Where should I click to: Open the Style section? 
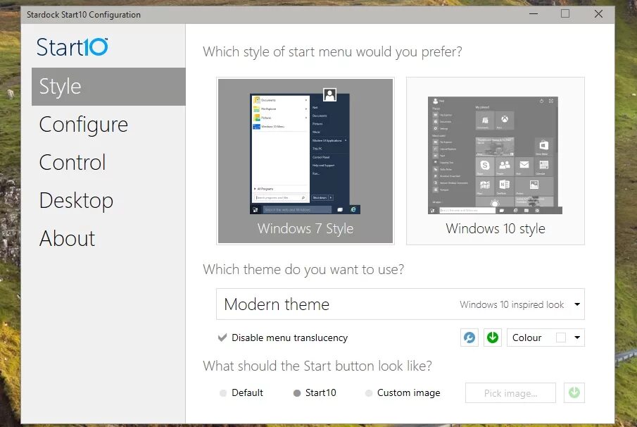click(x=108, y=87)
